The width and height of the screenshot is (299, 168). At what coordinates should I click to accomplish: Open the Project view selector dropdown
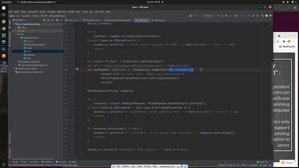click(x=20, y=20)
